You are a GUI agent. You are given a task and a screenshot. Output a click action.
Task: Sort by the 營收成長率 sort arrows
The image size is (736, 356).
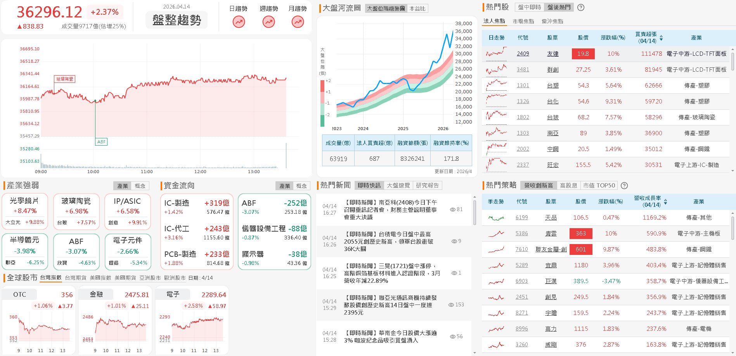[x=665, y=202]
